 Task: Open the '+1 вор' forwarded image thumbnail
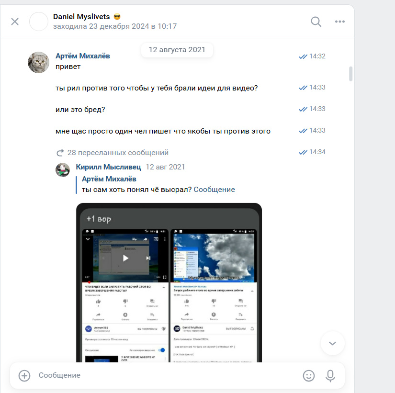click(x=169, y=282)
